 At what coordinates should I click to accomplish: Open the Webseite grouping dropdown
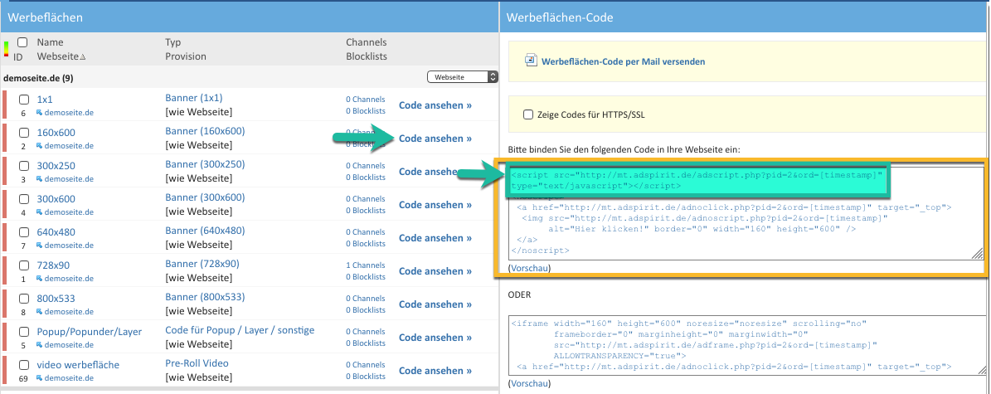pyautogui.click(x=463, y=76)
